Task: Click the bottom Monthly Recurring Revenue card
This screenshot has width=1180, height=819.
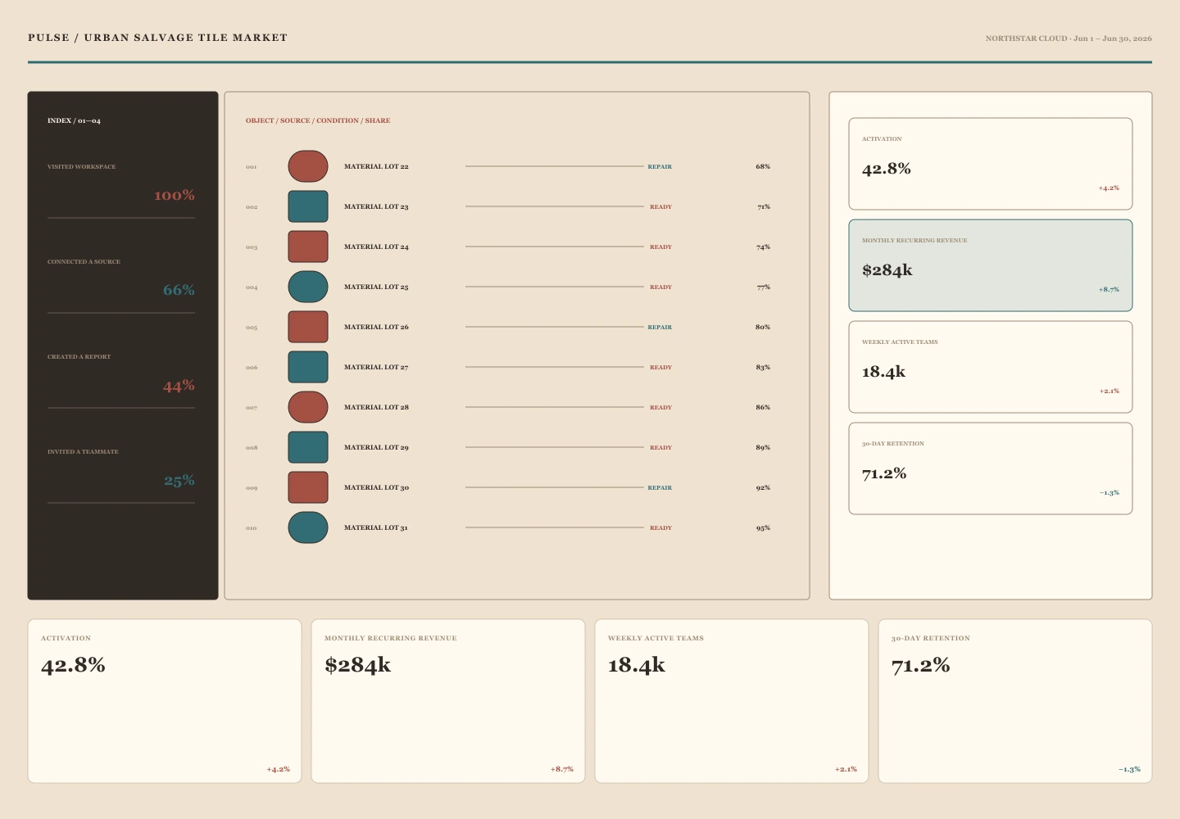Action: pyautogui.click(x=448, y=701)
